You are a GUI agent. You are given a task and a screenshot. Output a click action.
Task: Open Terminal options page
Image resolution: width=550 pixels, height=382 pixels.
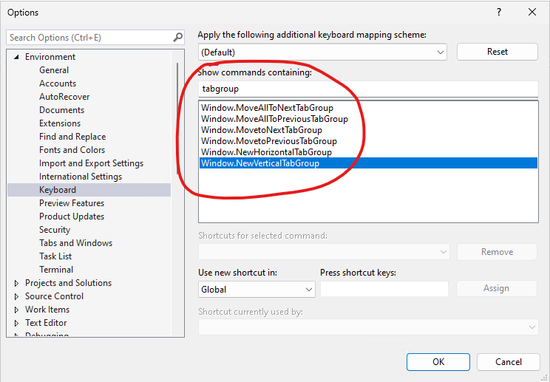click(x=56, y=270)
